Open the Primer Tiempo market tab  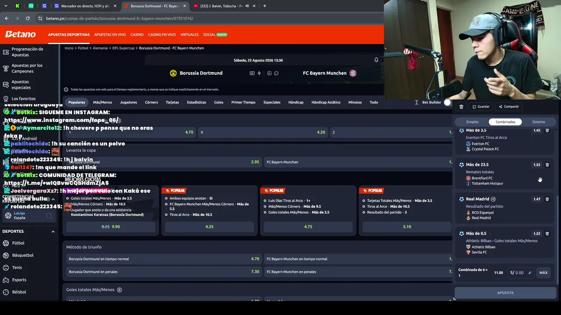pyautogui.click(x=243, y=102)
